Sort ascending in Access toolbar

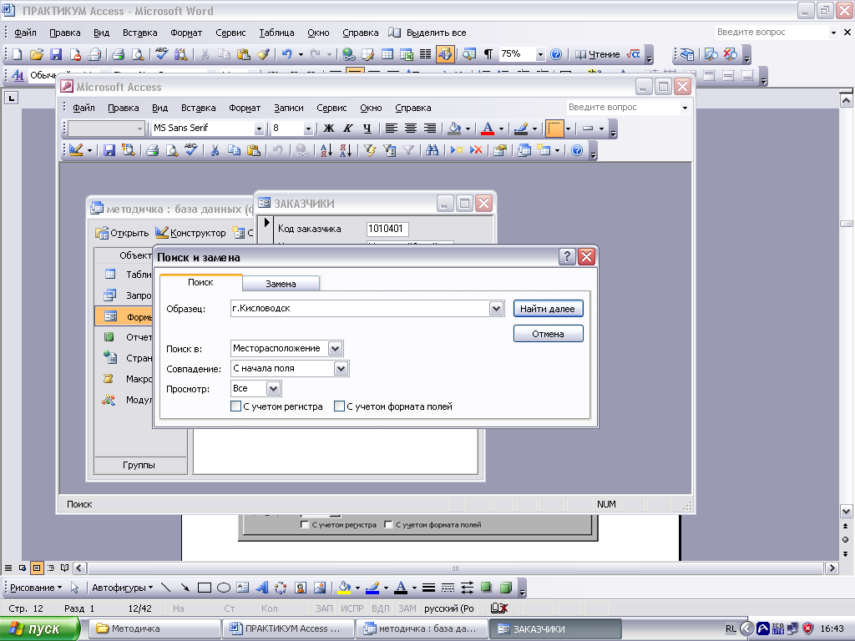[326, 150]
